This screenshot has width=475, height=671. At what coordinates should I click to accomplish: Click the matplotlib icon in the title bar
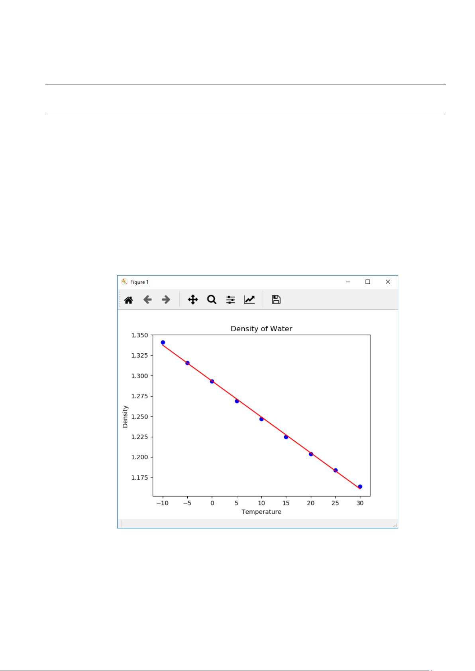click(x=124, y=282)
